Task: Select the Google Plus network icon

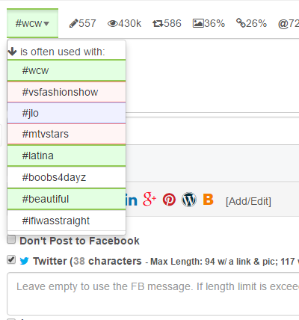Action: 149,200
